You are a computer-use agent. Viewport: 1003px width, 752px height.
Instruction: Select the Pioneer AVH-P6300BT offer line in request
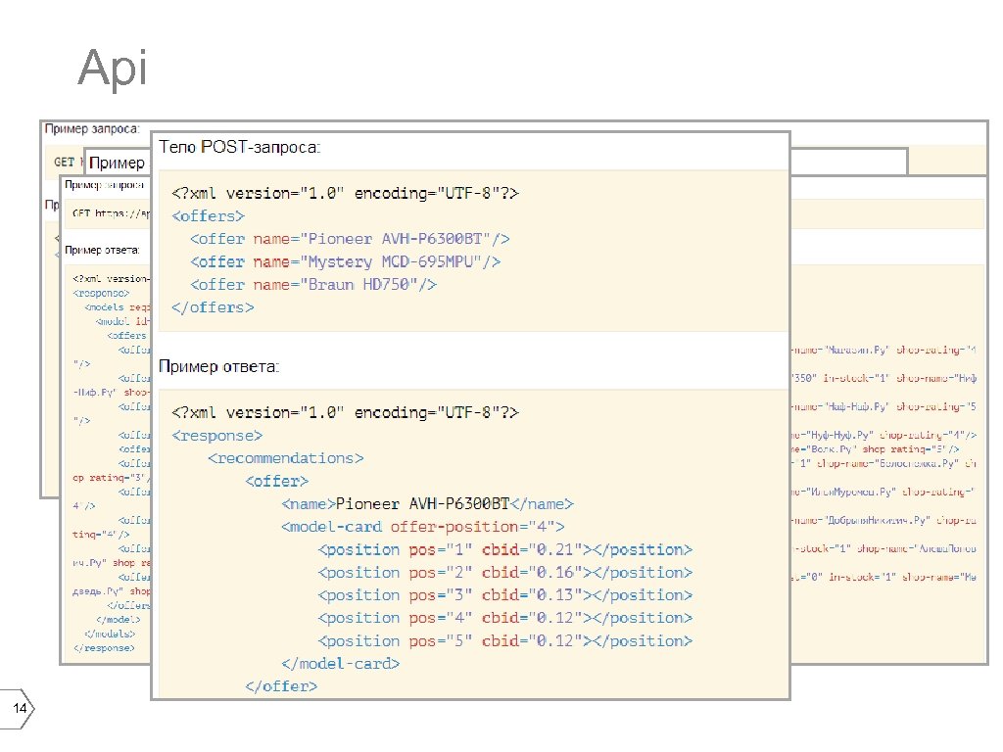tap(350, 239)
